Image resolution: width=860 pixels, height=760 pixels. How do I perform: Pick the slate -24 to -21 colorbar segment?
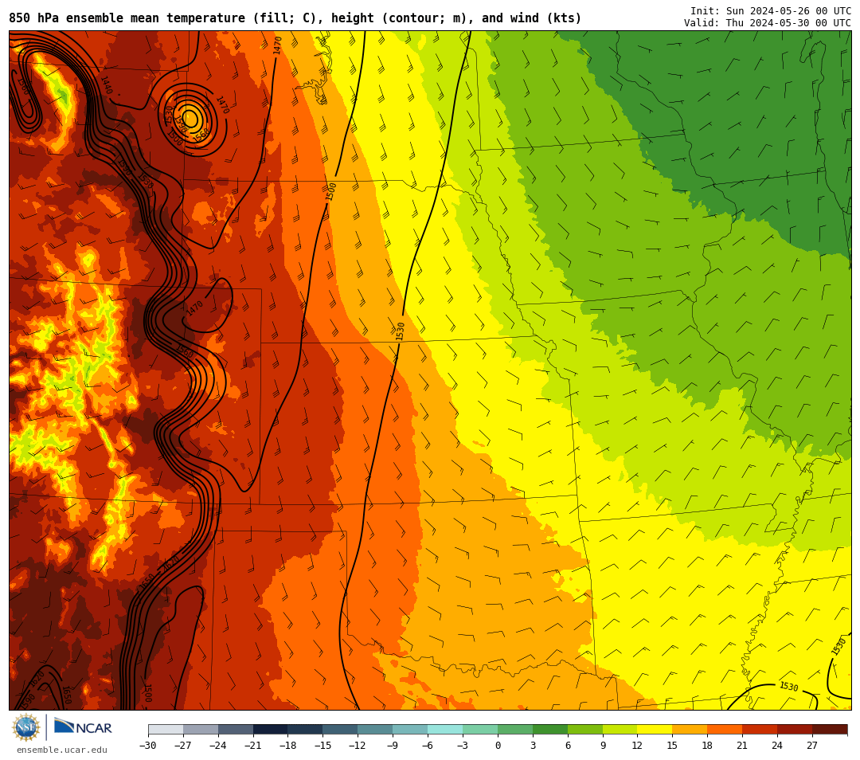point(236,729)
